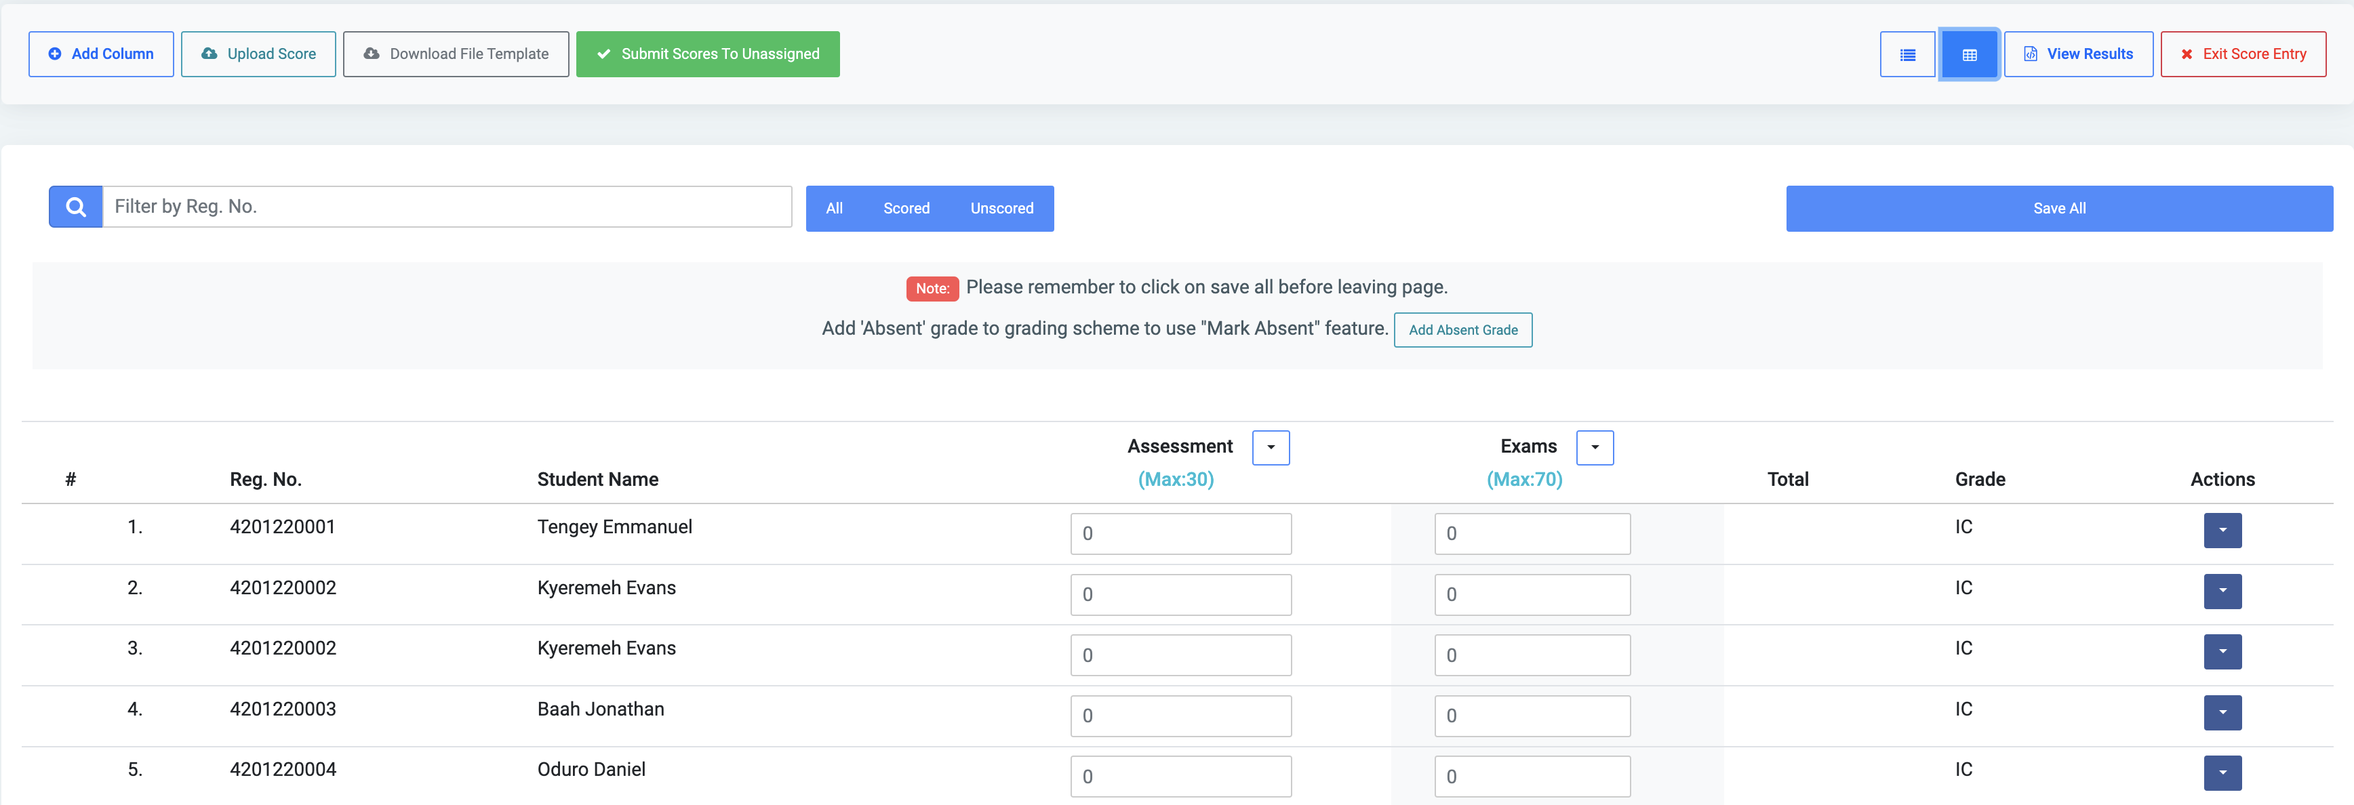The height and width of the screenshot is (805, 2354).
Task: Set the Assessment score for Baah Jonathan
Action: (x=1180, y=716)
